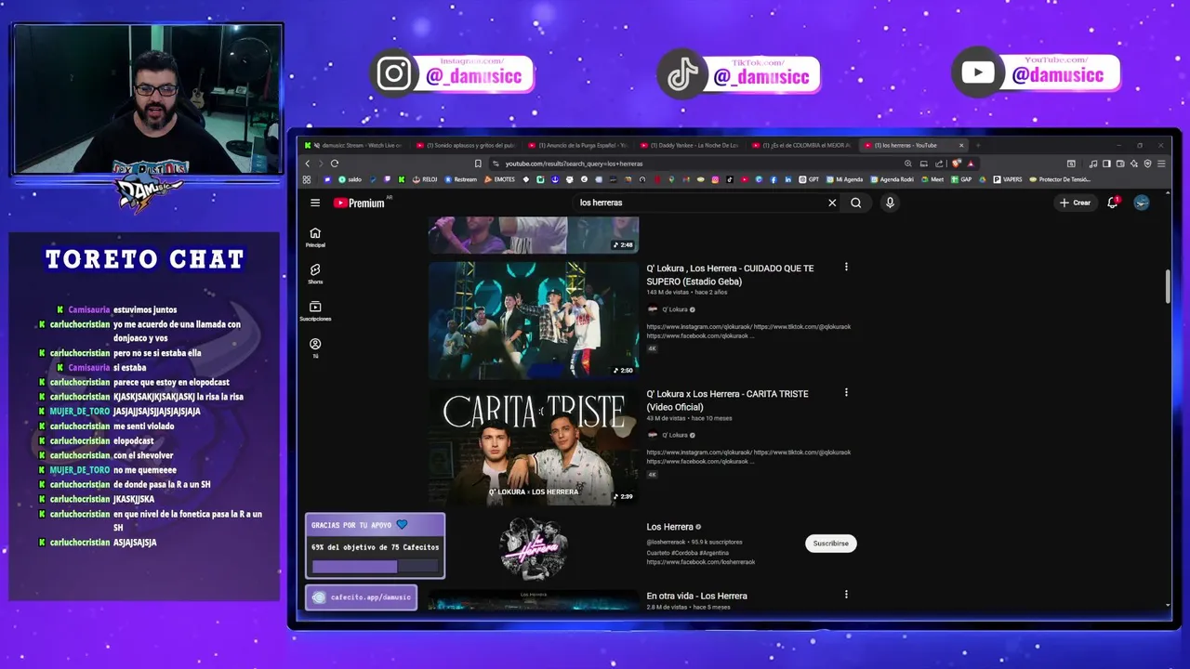This screenshot has width=1190, height=669.
Task: Click the Instagram @_damusicc banner
Action: click(x=453, y=74)
